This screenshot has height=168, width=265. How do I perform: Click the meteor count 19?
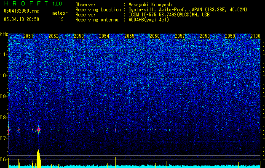pos(61,19)
